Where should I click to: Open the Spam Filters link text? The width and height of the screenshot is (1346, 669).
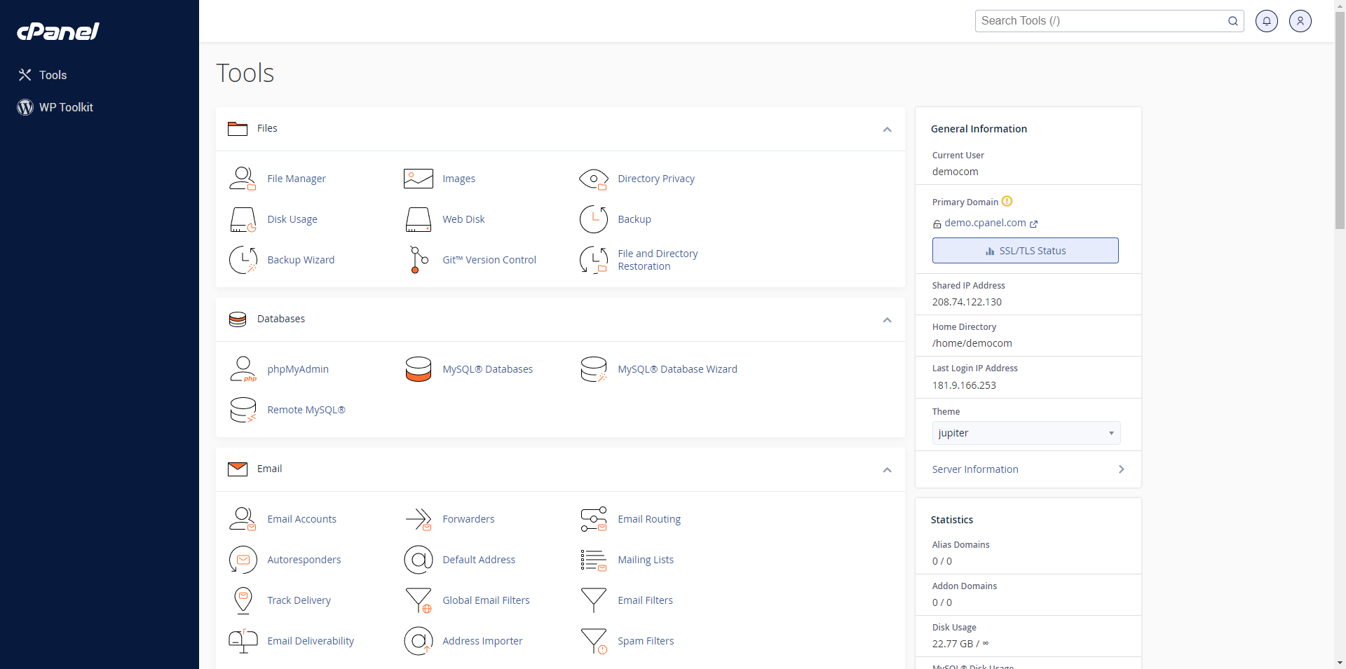(646, 641)
